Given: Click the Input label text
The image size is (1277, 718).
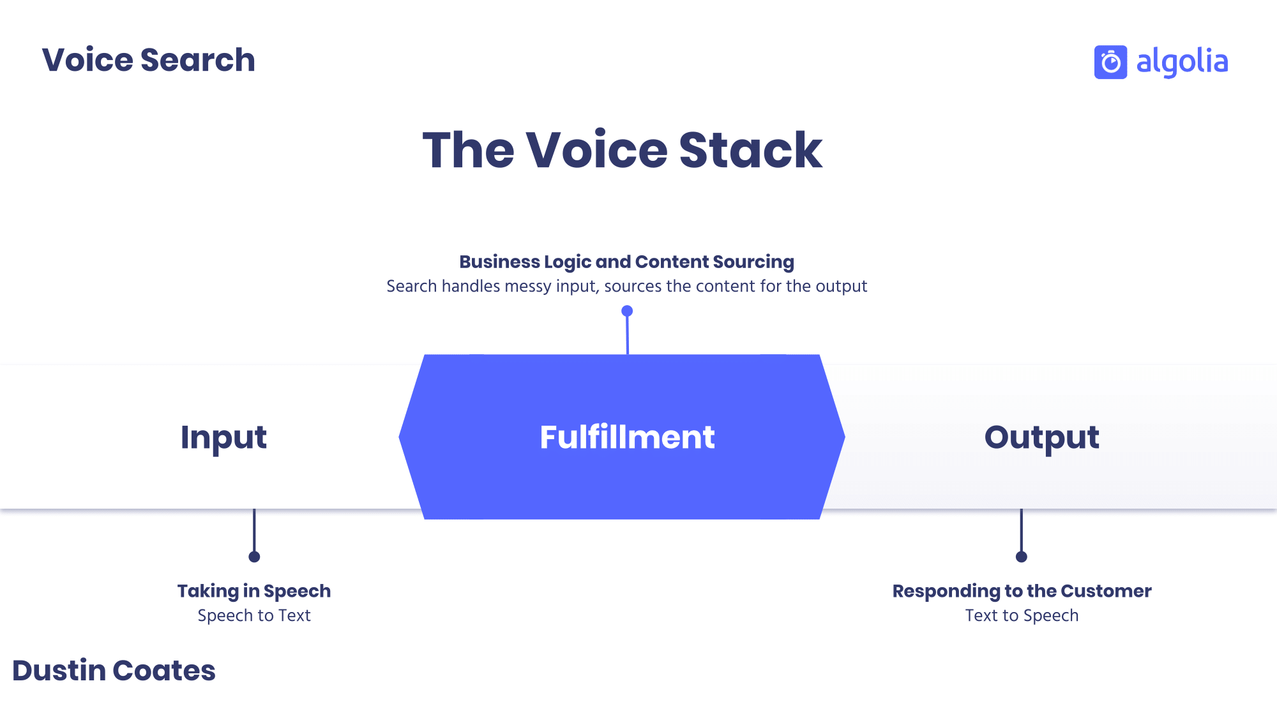Looking at the screenshot, I should [223, 437].
